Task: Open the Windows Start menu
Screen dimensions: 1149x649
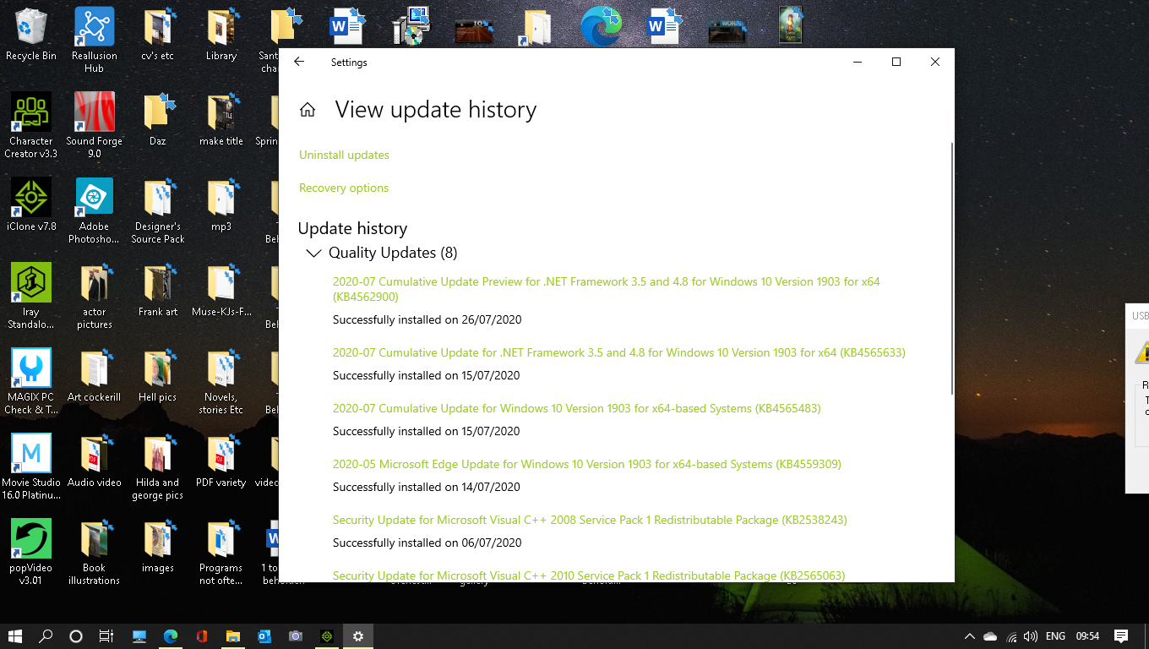Action: [15, 636]
